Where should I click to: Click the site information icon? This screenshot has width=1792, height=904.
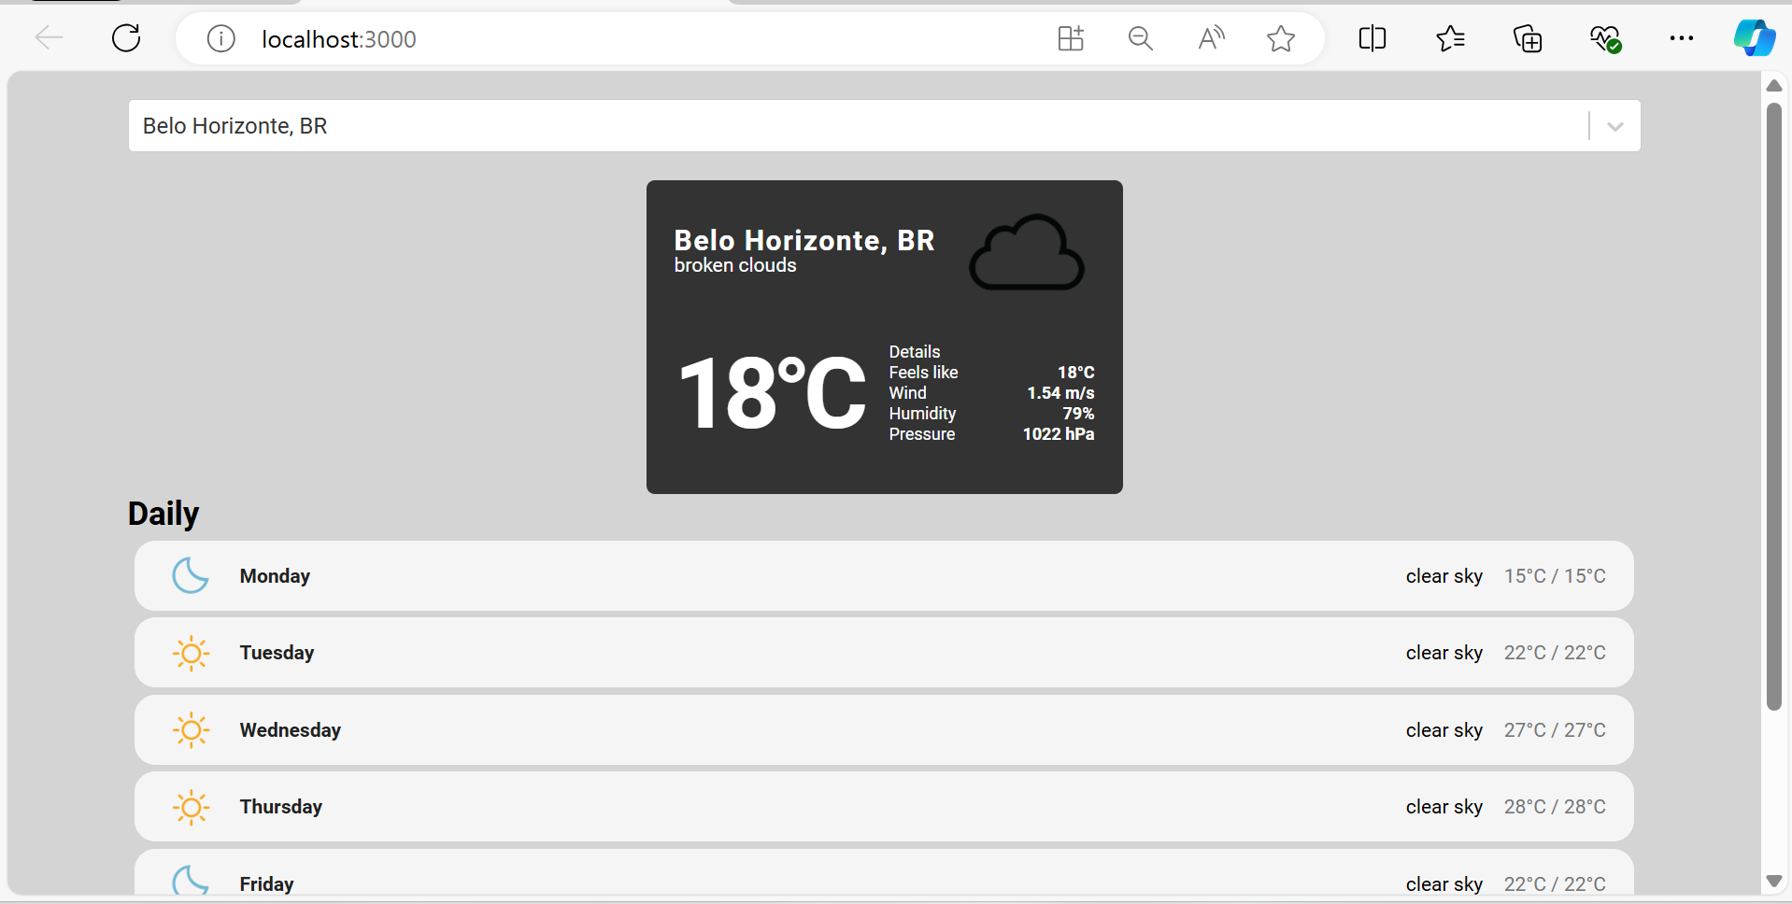tap(220, 39)
